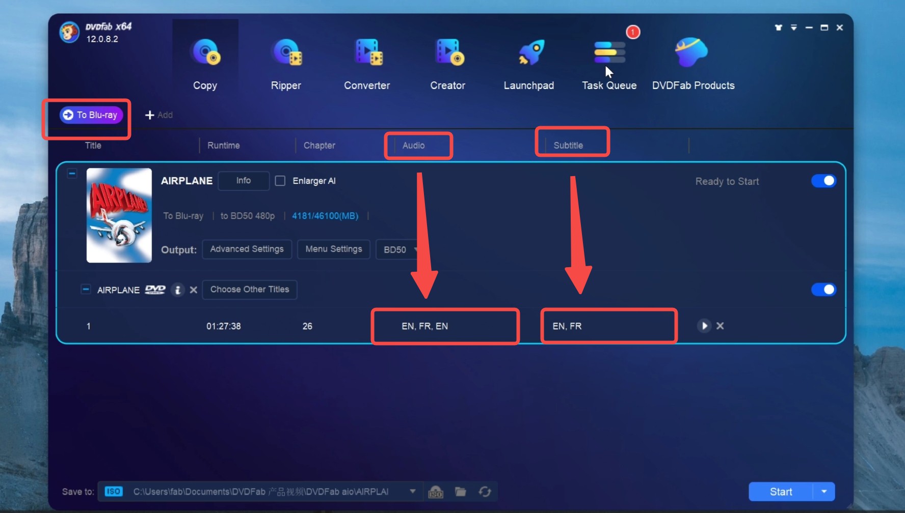
Task: Click the Audio column header
Action: coord(413,146)
